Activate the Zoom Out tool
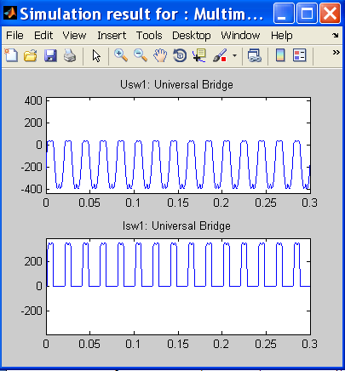345x371 pixels. pos(141,55)
